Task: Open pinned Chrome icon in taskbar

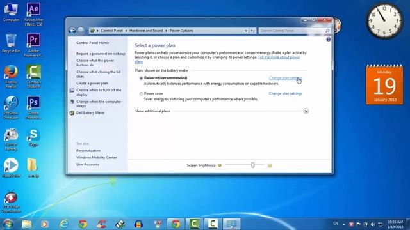Action: pyautogui.click(x=83, y=224)
